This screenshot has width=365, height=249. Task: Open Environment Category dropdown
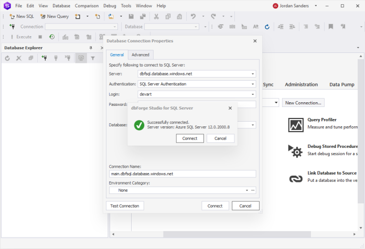click(247, 190)
